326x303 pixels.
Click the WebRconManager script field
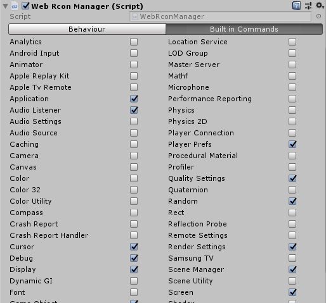point(220,16)
